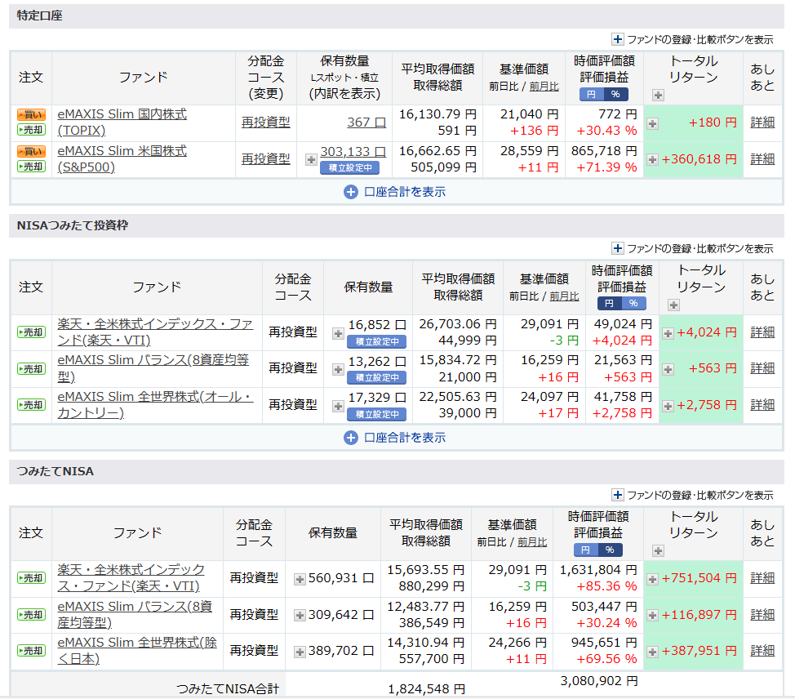The image size is (795, 699).
Task: Open eMAXIS Slim バランス link in つみたてNISA
Action: 135,614
